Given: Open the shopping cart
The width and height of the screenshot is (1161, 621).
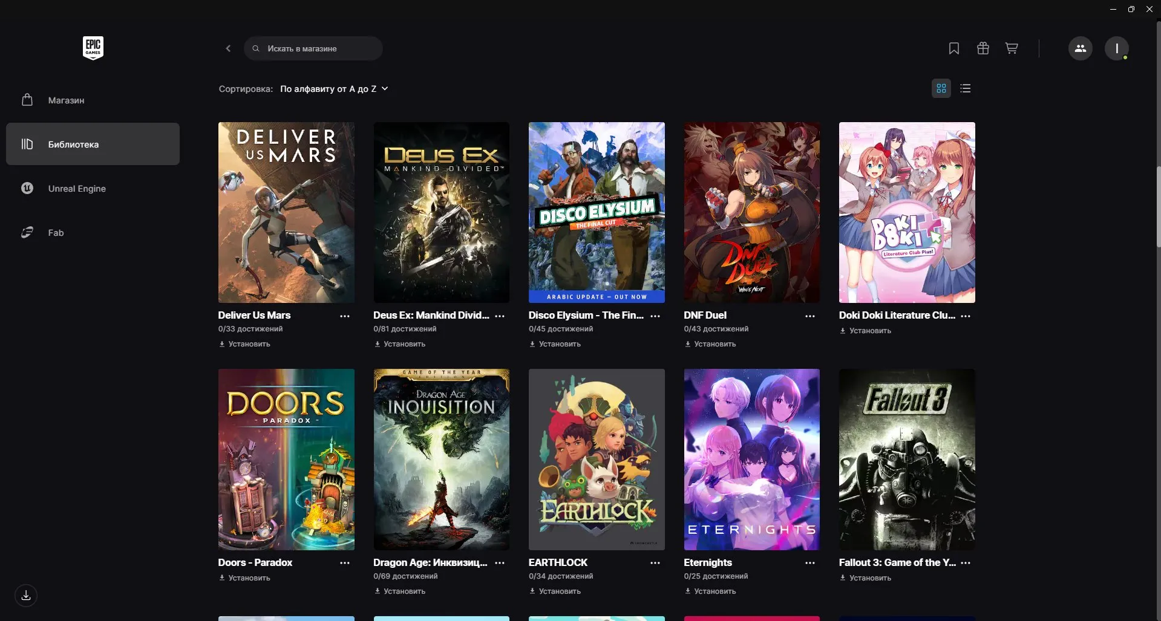Looking at the screenshot, I should coord(1012,48).
